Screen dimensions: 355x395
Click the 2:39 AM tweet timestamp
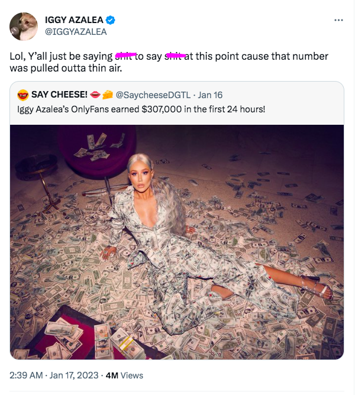(x=27, y=375)
